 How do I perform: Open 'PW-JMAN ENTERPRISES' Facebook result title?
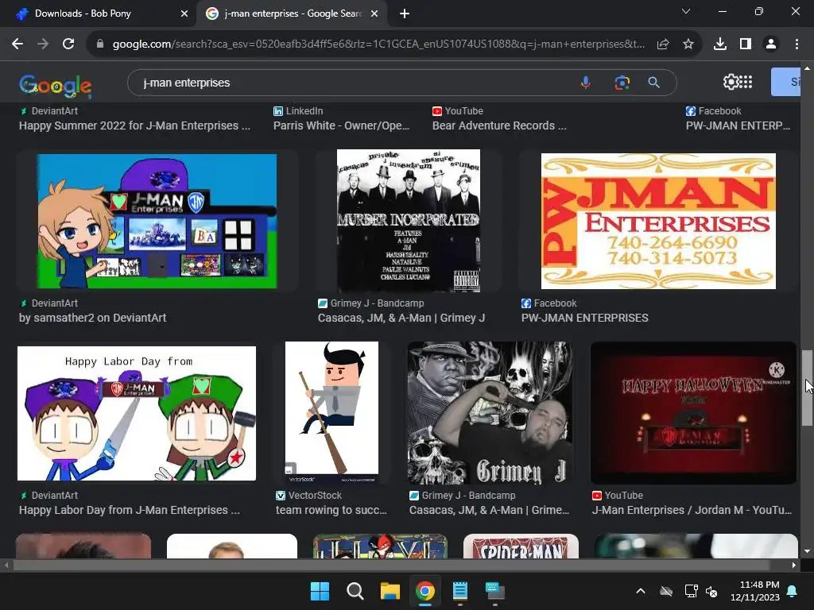(584, 318)
